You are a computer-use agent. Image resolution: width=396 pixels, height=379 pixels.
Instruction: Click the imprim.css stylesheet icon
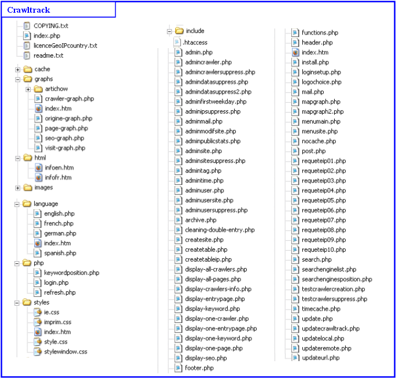(x=38, y=322)
